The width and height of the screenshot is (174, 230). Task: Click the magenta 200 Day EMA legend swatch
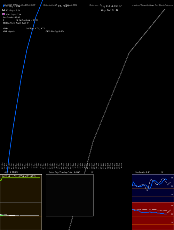click(3, 14)
